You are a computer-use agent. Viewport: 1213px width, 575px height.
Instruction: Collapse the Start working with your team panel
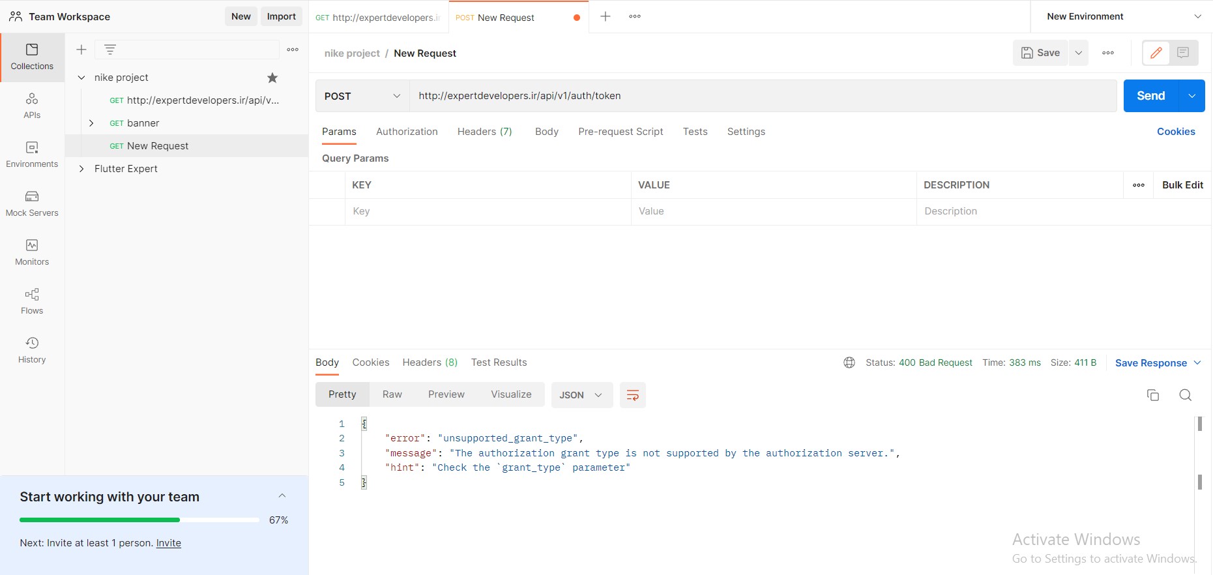pos(282,496)
